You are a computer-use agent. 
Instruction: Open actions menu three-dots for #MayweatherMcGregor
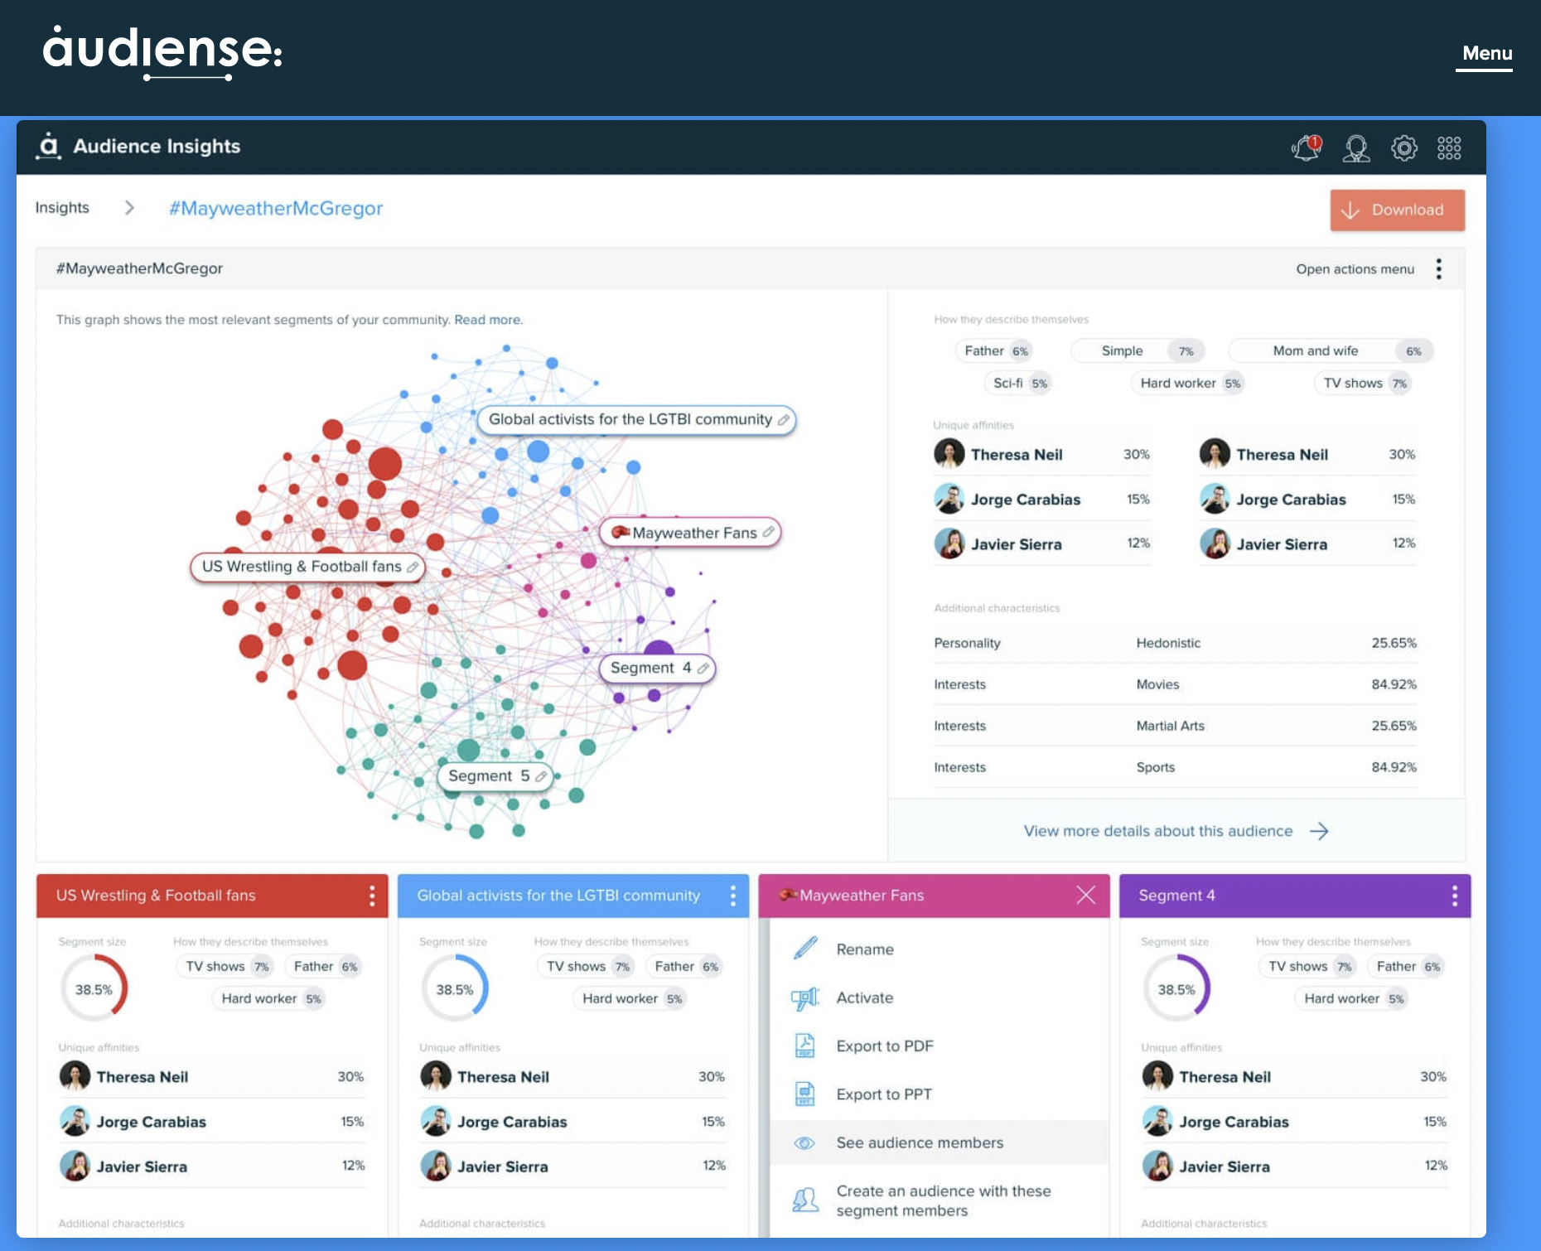tap(1439, 268)
